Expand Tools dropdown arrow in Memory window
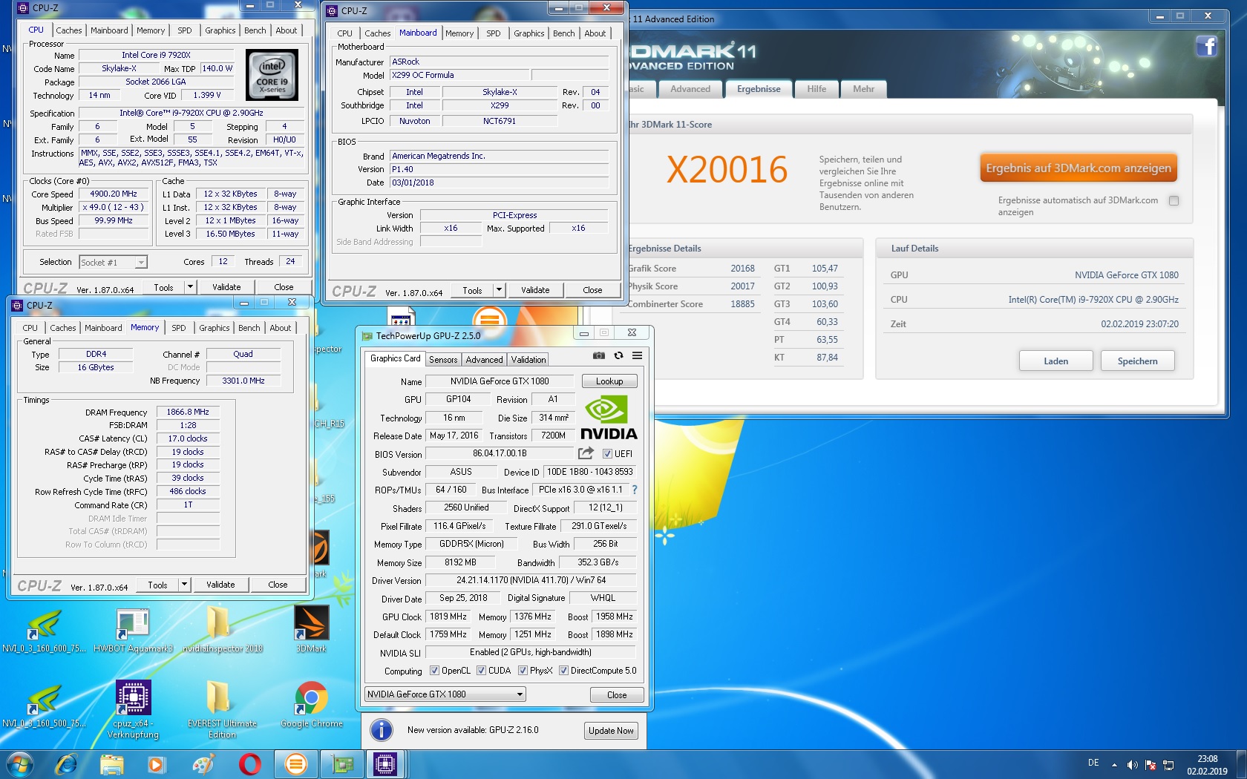1247x779 pixels. 184,585
